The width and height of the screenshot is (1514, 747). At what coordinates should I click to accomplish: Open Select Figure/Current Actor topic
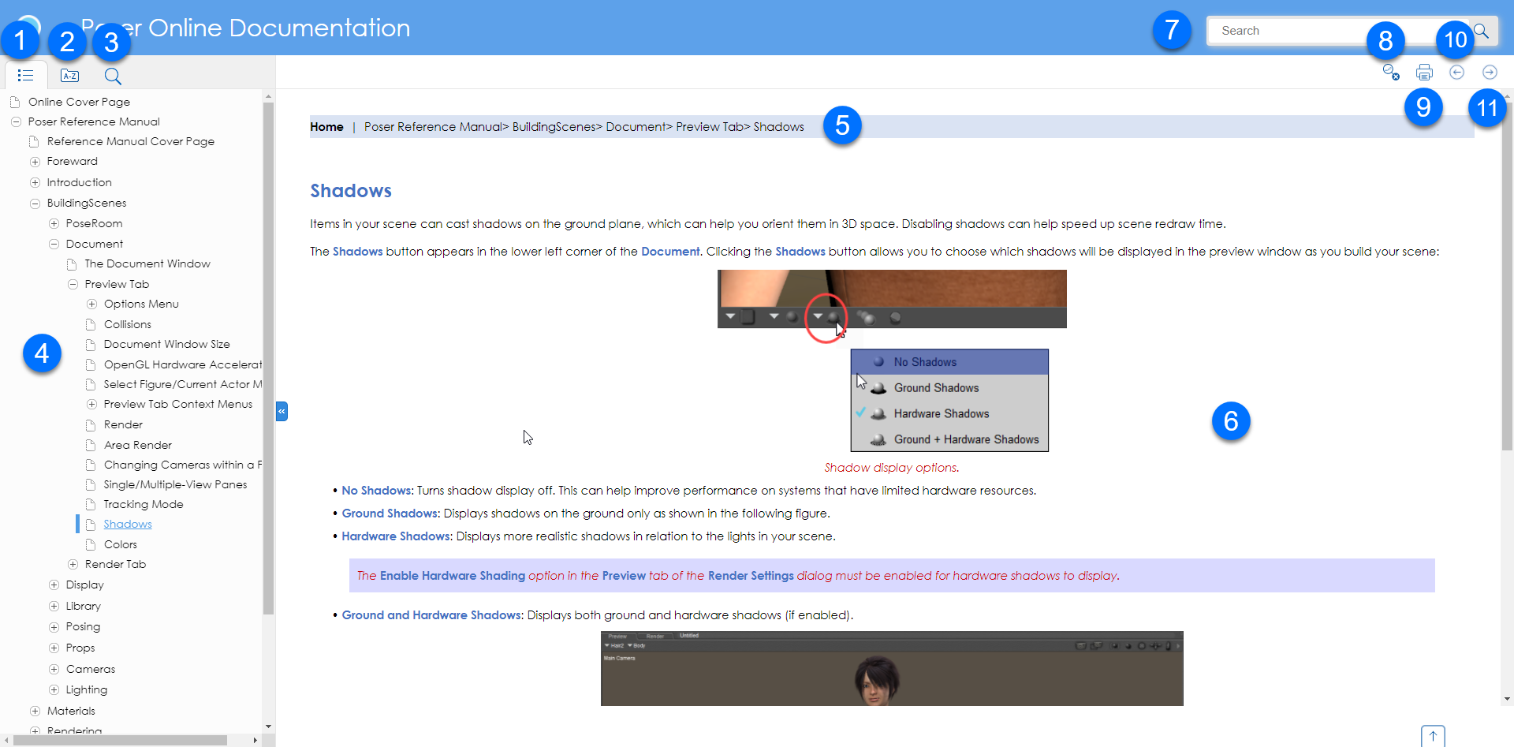pyautogui.click(x=183, y=384)
